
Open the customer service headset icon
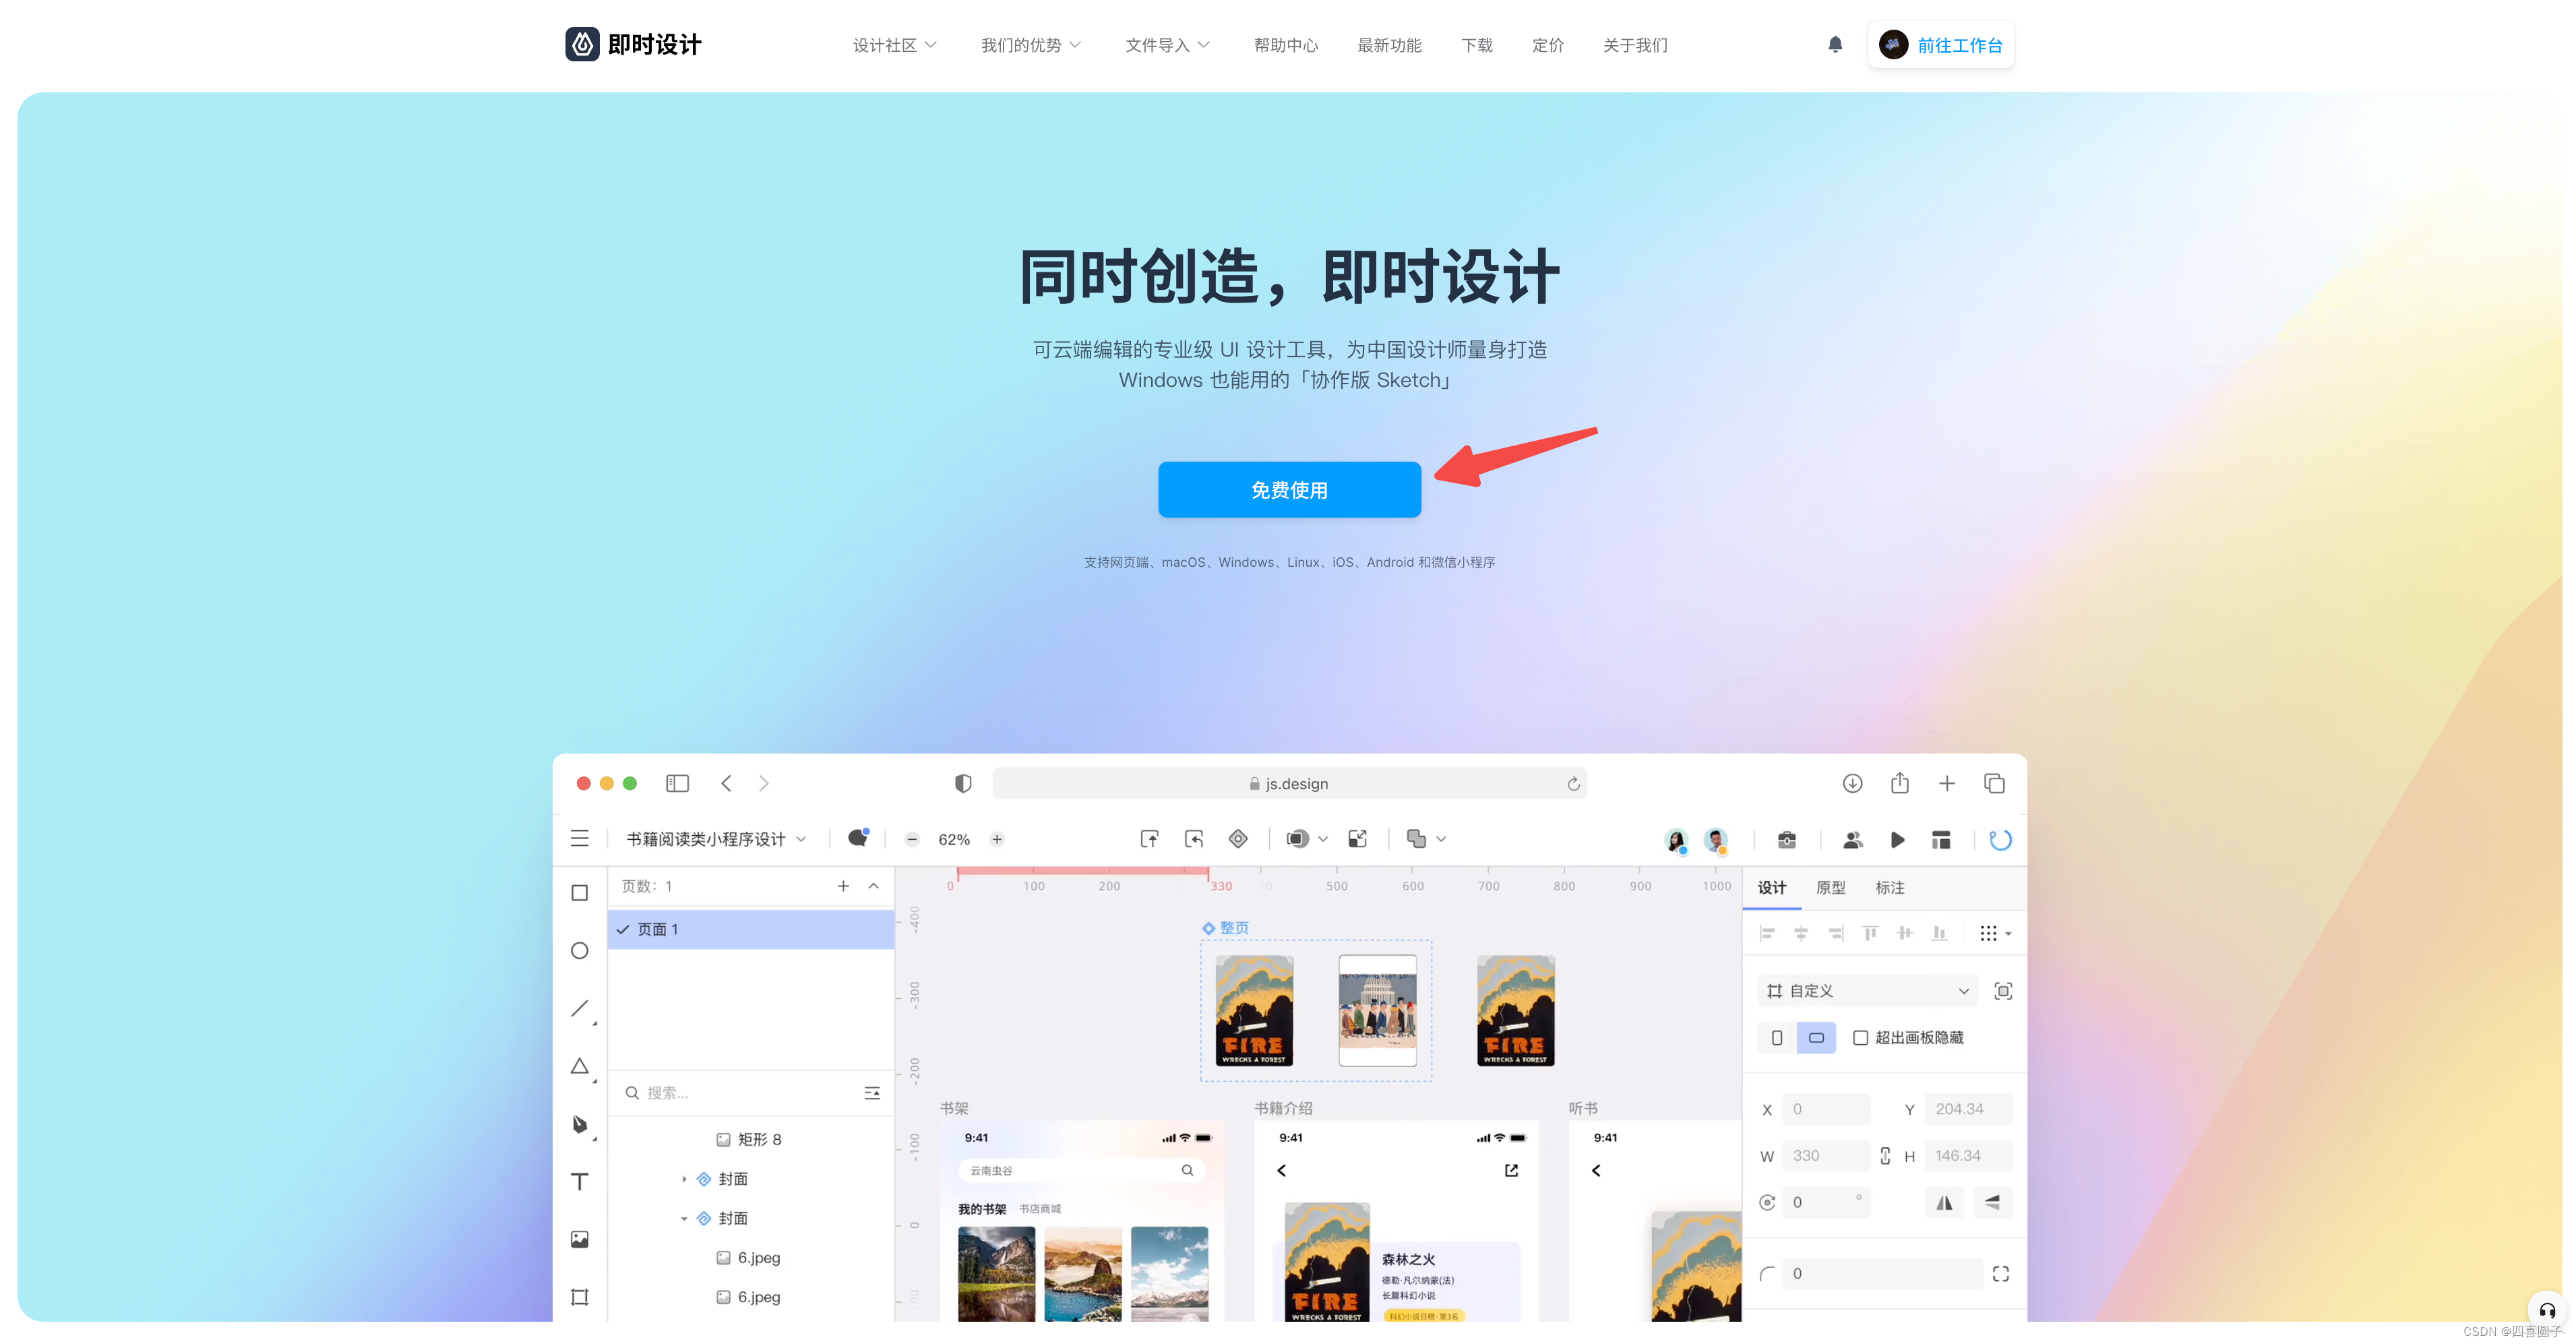click(2546, 1310)
